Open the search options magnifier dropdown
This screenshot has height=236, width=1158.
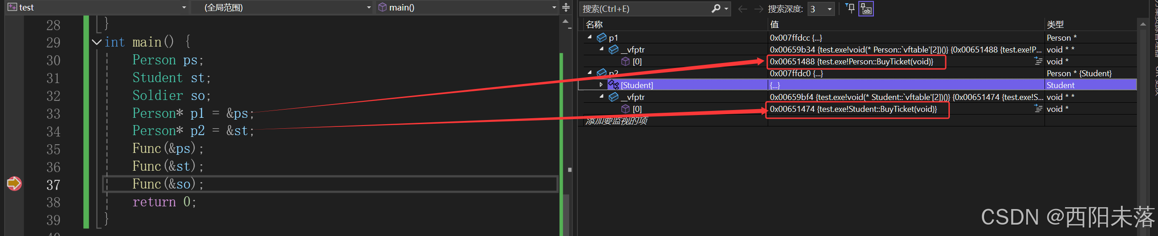(x=720, y=9)
